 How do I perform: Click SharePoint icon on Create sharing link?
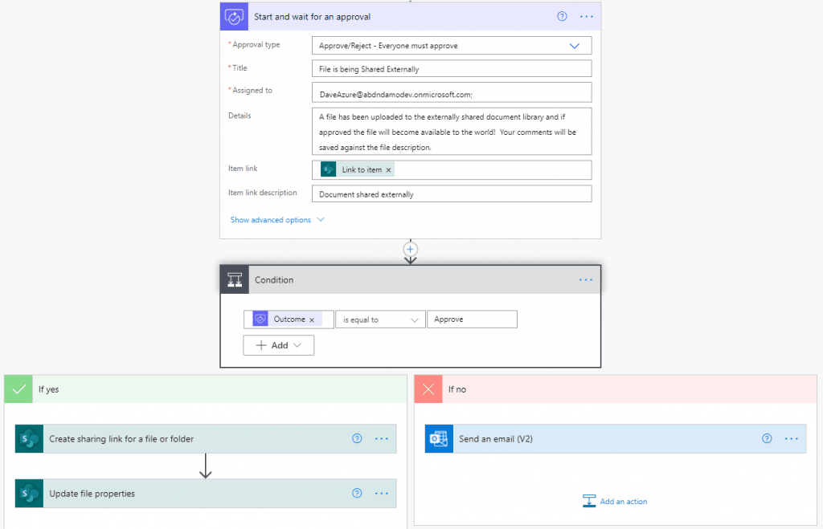click(30, 439)
